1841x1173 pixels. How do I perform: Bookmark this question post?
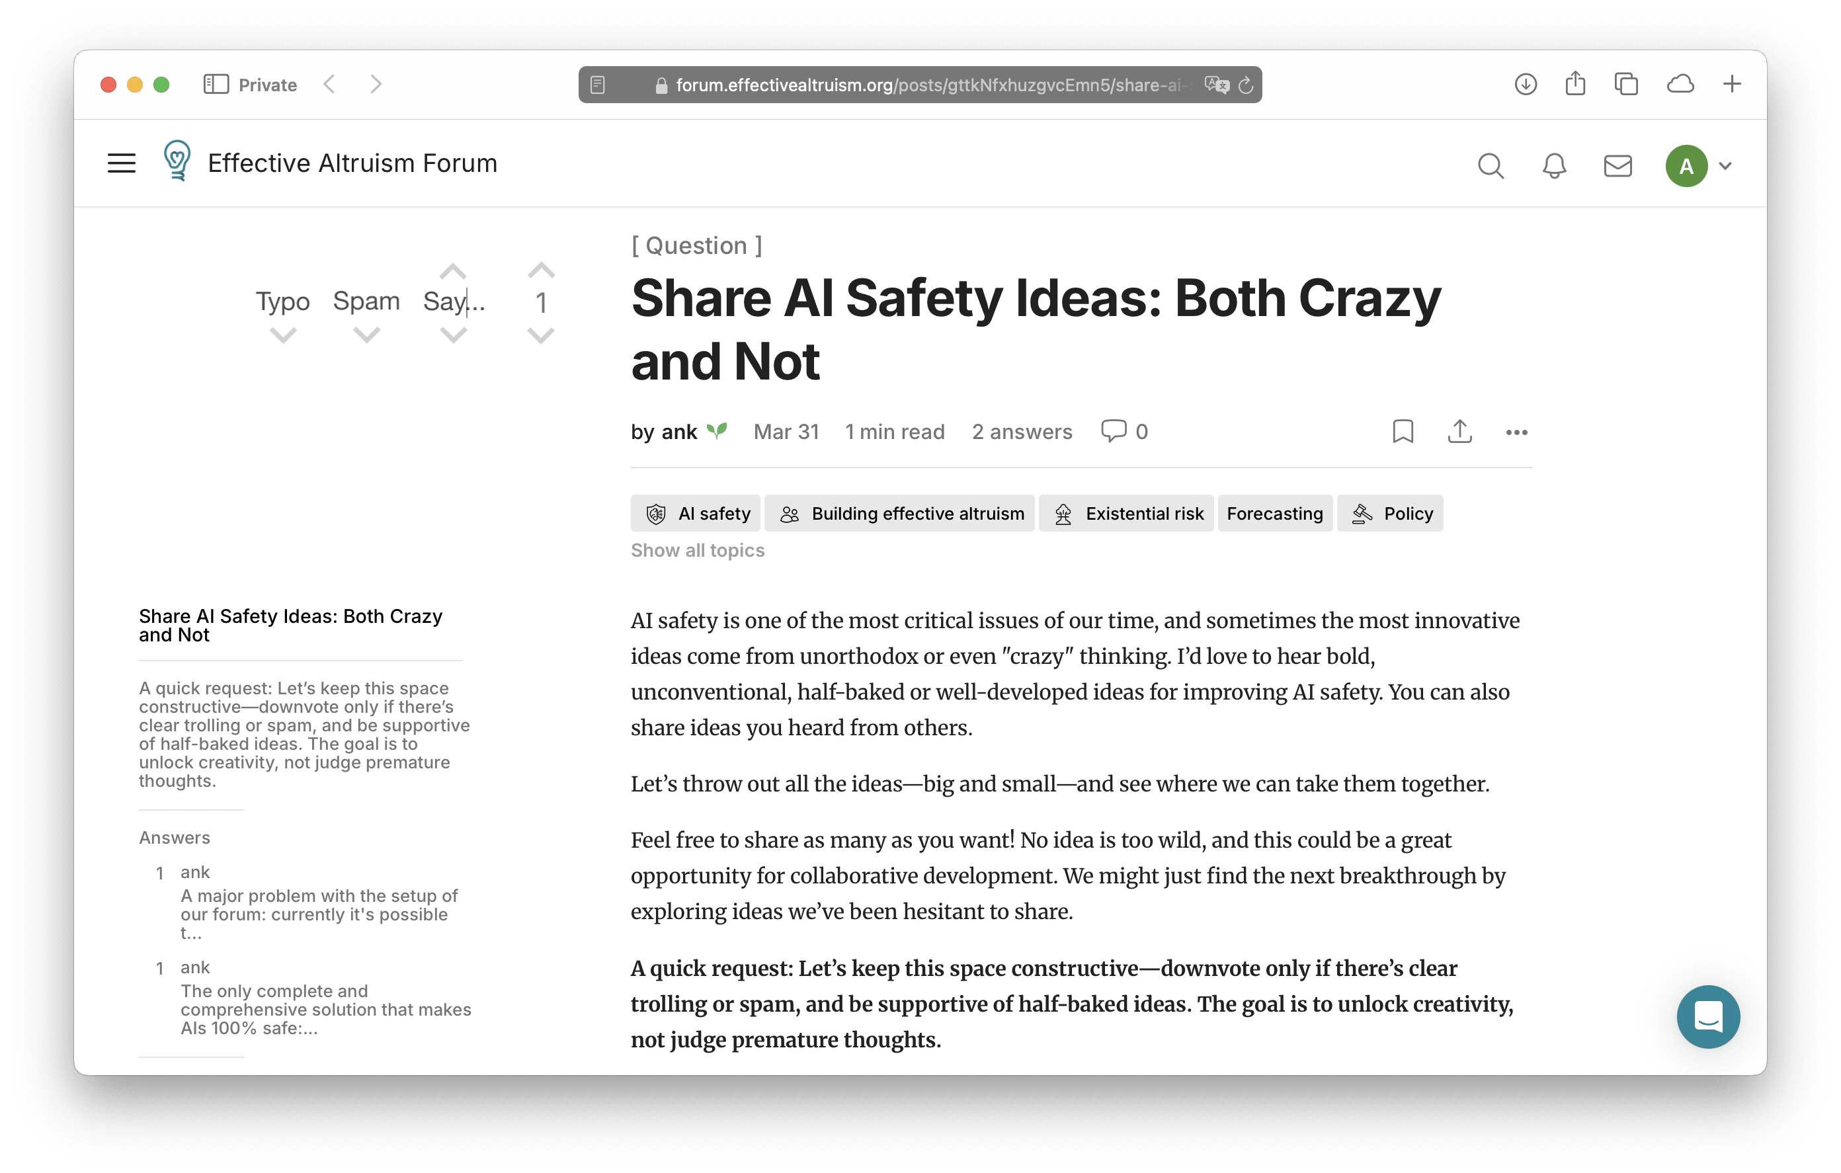1402,431
